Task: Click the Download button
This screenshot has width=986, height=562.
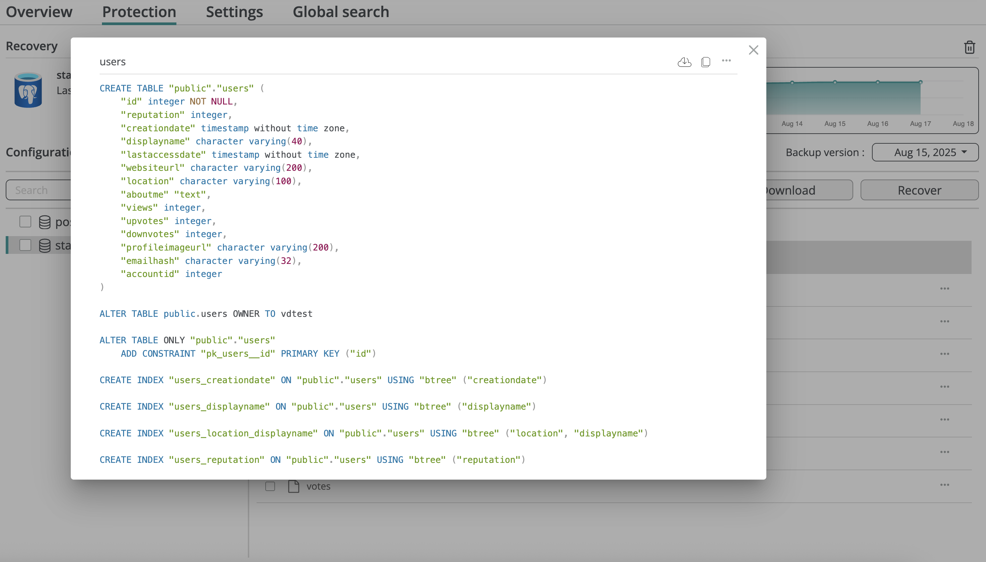Action: click(x=809, y=190)
